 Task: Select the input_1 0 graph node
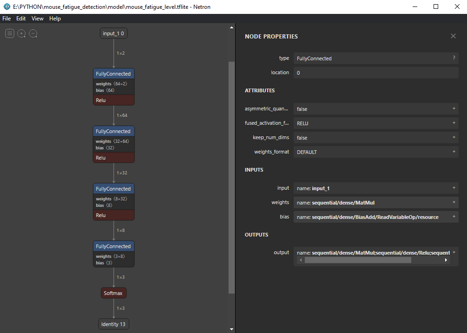click(113, 33)
